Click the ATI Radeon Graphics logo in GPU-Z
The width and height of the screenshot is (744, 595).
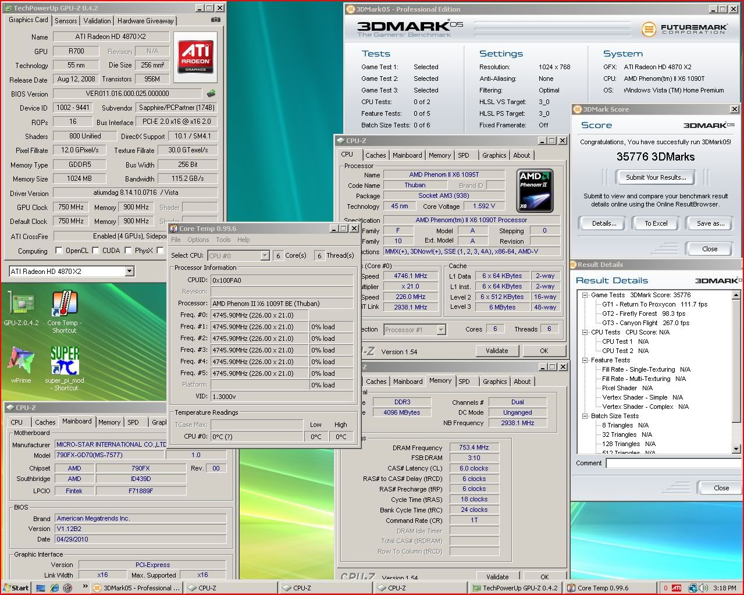point(195,56)
